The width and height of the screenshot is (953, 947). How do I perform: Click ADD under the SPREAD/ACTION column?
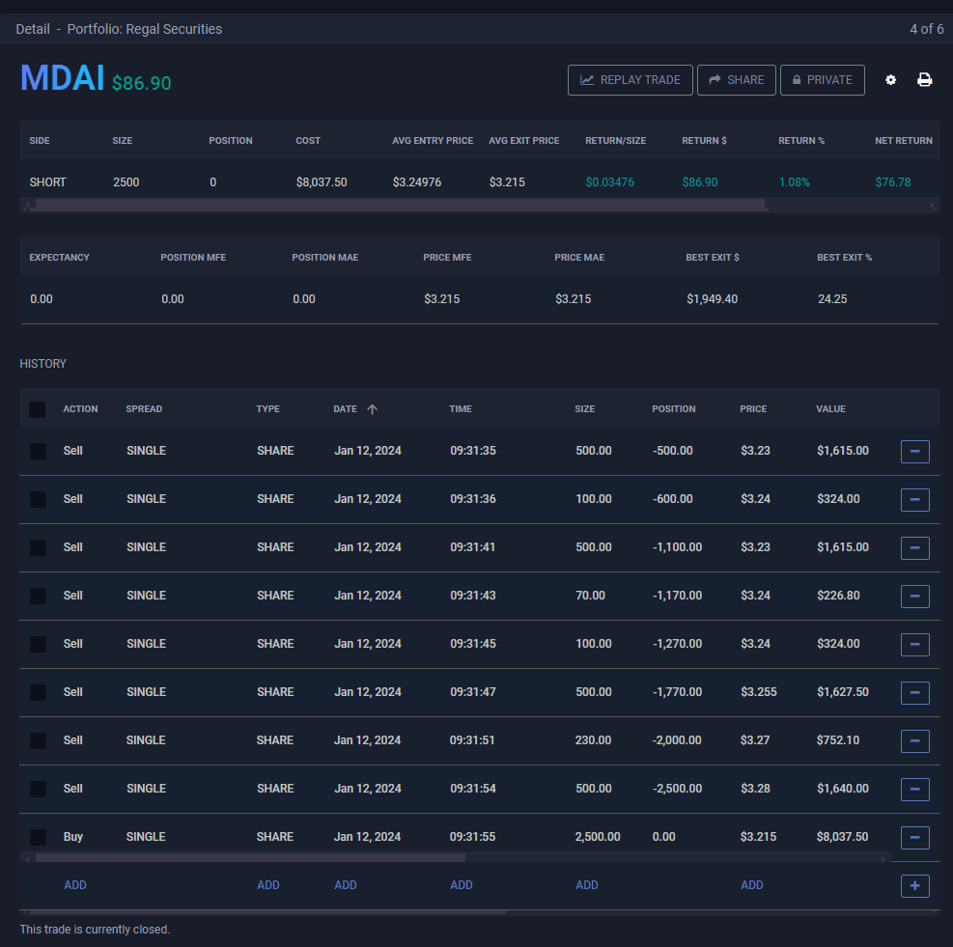(75, 885)
